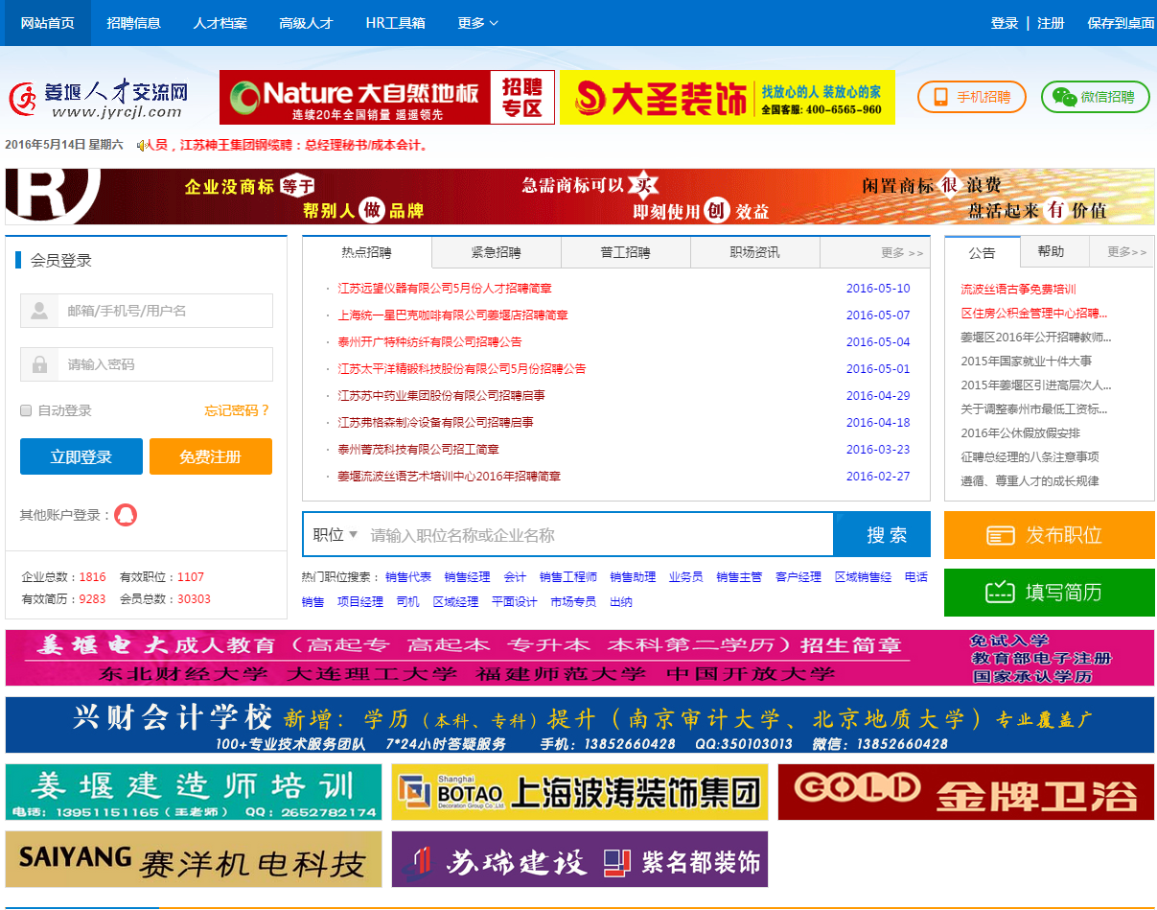The height and width of the screenshot is (910, 1157).
Task: Click 保存到桌面 link
Action: point(1121,23)
